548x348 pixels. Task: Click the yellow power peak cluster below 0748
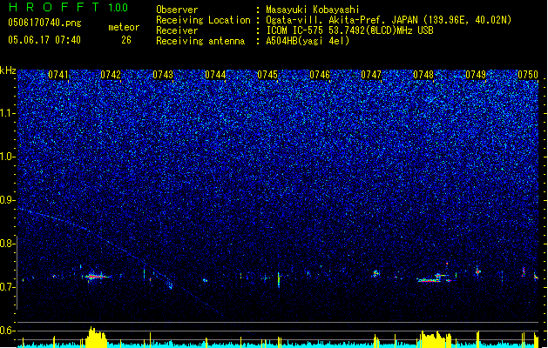click(x=436, y=339)
